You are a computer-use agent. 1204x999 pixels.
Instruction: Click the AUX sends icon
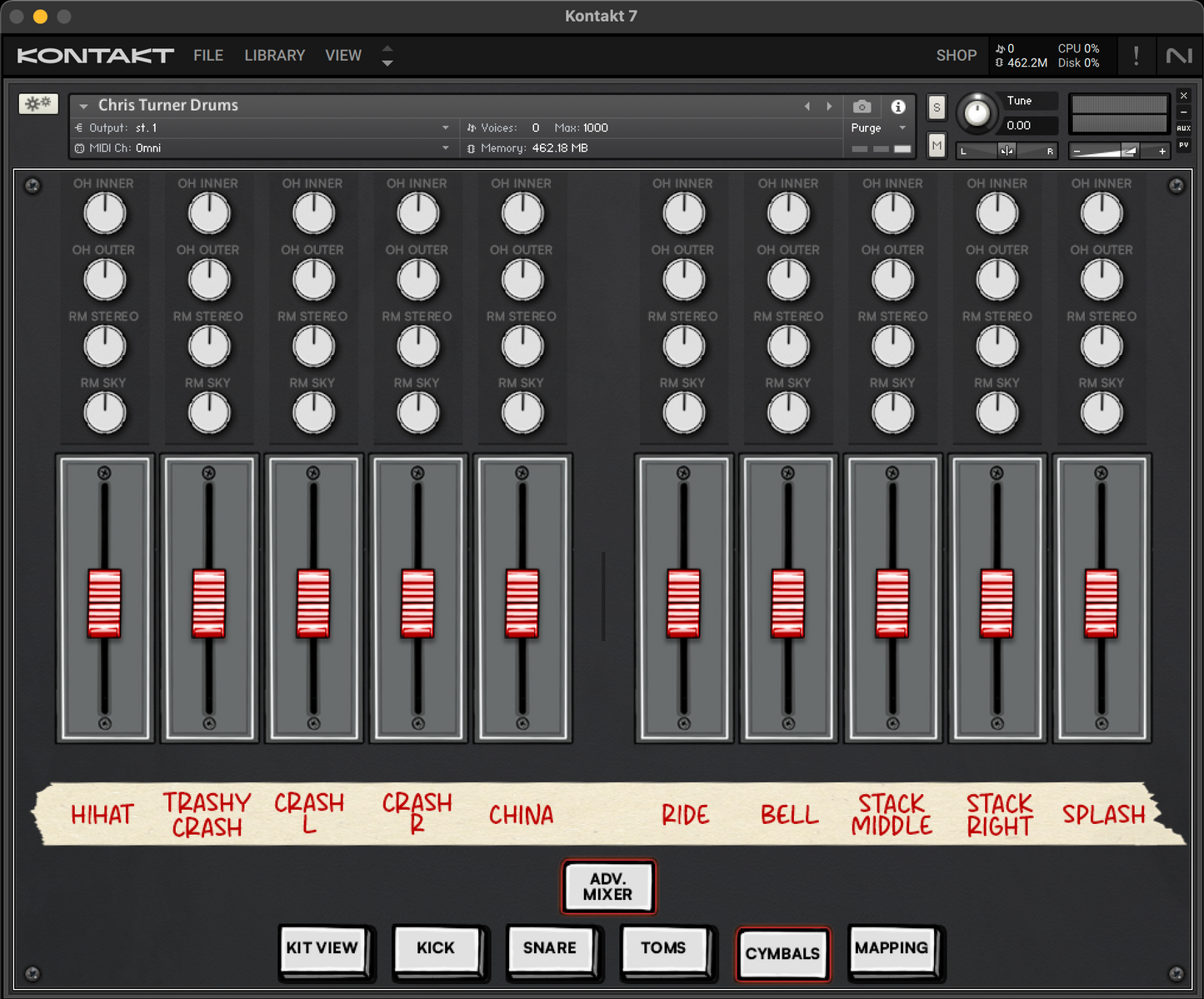click(x=1183, y=128)
